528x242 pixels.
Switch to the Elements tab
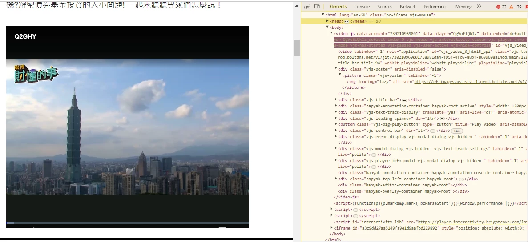pyautogui.click(x=338, y=6)
